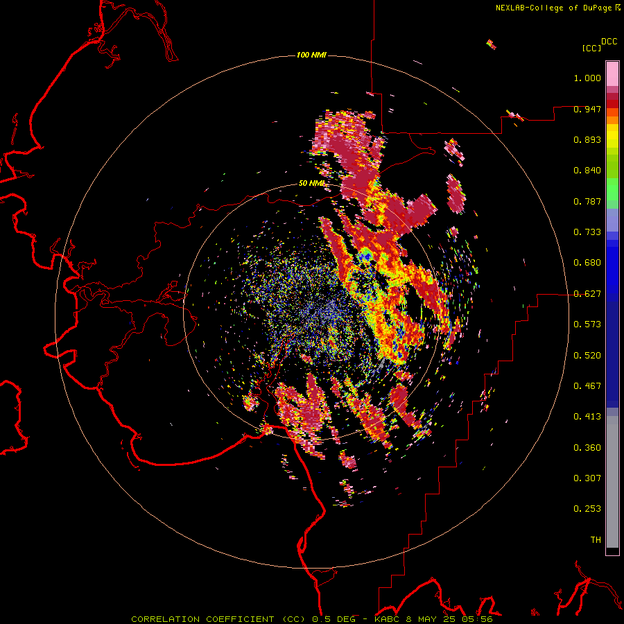This screenshot has width=624, height=624.
Task: Click the DCC legend header label
Action: pos(609,42)
